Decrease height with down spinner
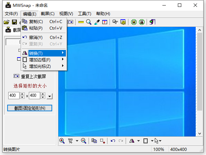The image size is (206, 155). (43, 97)
